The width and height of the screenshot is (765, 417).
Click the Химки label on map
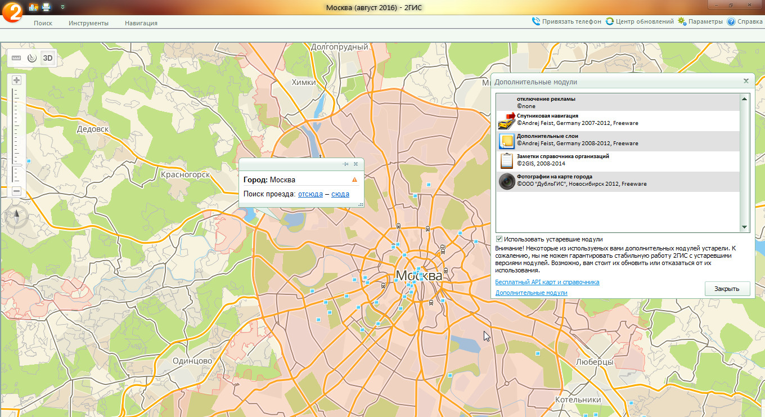[x=304, y=83]
